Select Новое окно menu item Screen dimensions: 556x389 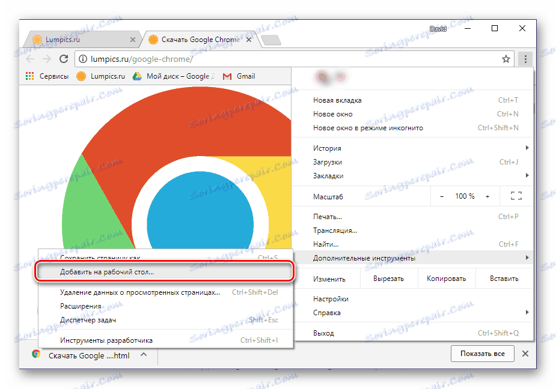click(x=413, y=114)
